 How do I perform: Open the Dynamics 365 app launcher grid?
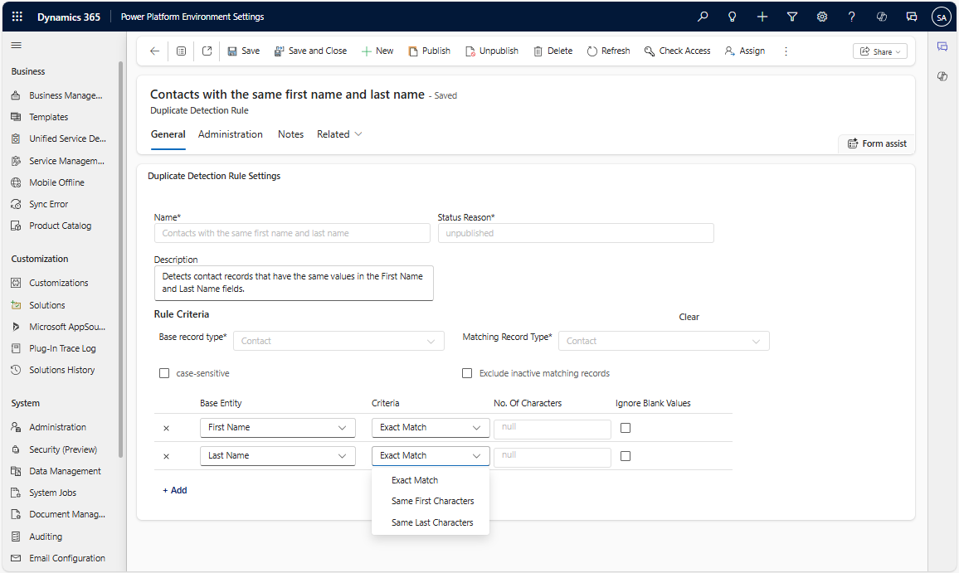pyautogui.click(x=17, y=17)
